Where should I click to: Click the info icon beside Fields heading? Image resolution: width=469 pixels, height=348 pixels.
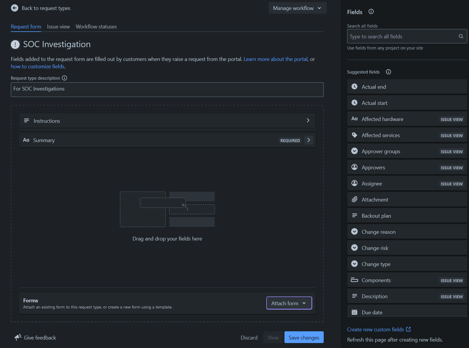371,12
